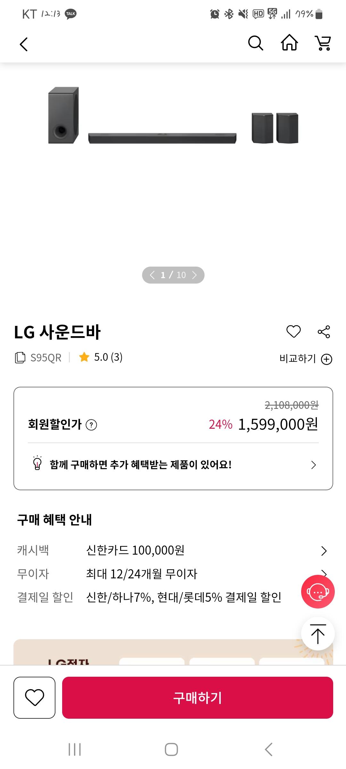Viewport: 346px width, 769px height.
Task: Open the shopping cart icon
Action: [x=323, y=43]
